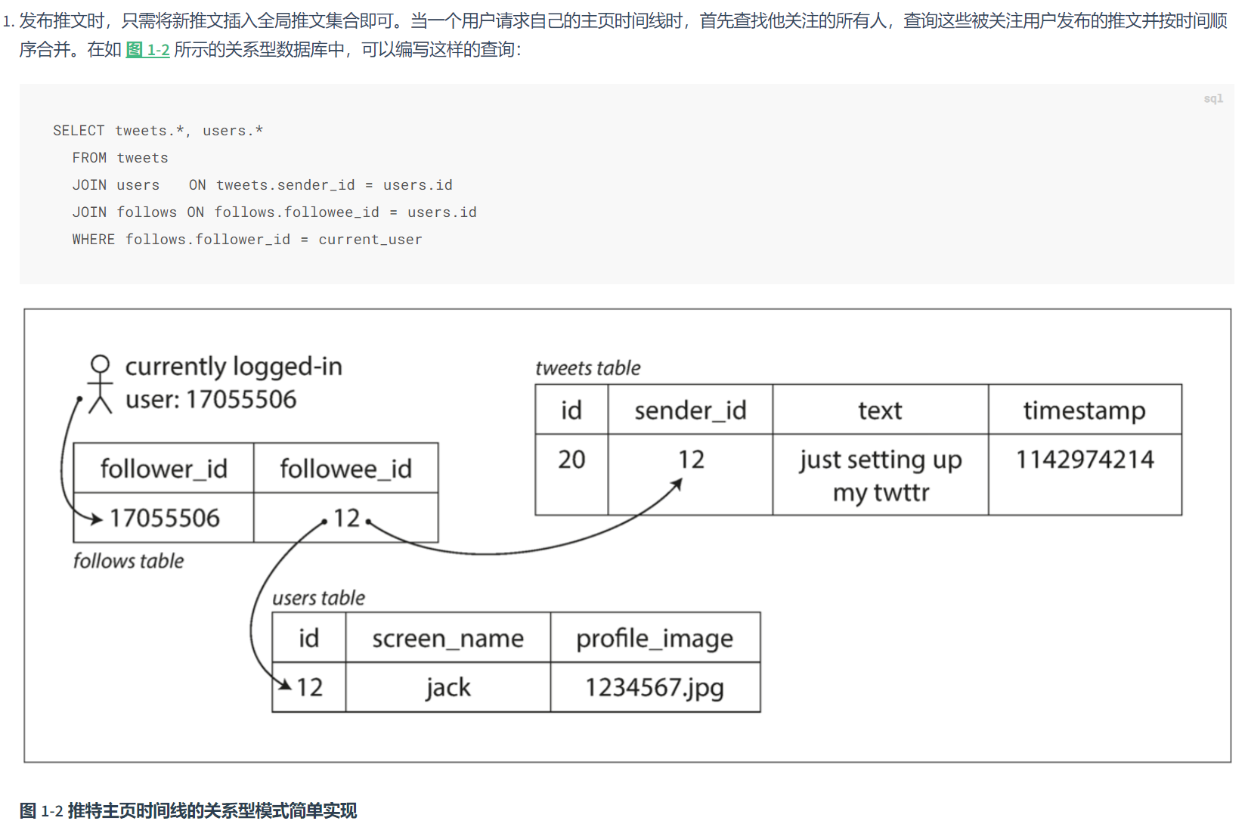Image resolution: width=1248 pixels, height=824 pixels.
Task: Click the sql language label
Action: coord(1212,99)
